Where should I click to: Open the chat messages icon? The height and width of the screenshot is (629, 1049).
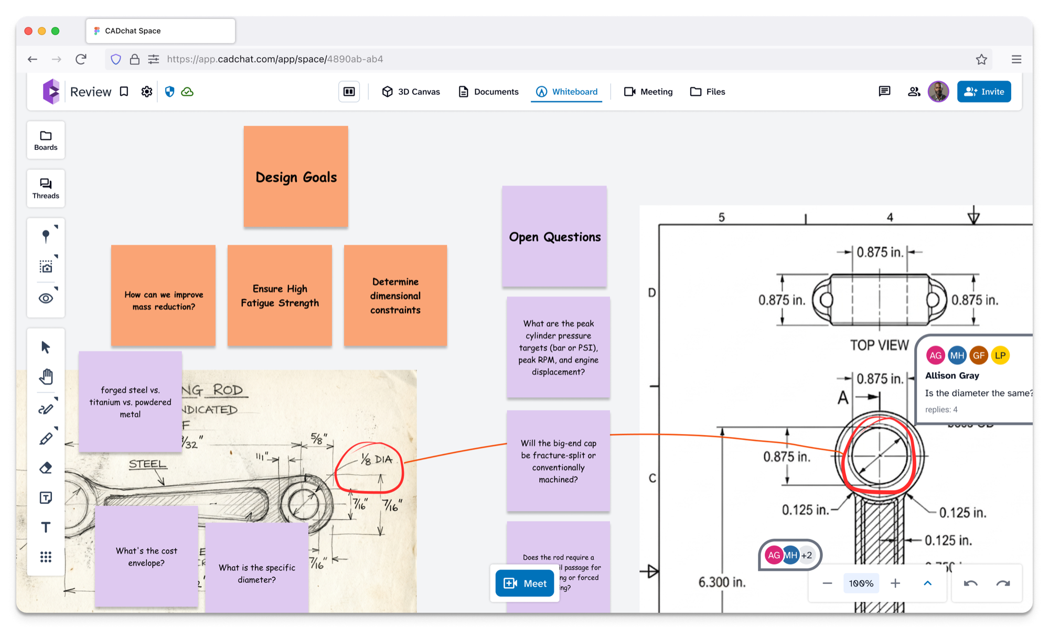884,92
